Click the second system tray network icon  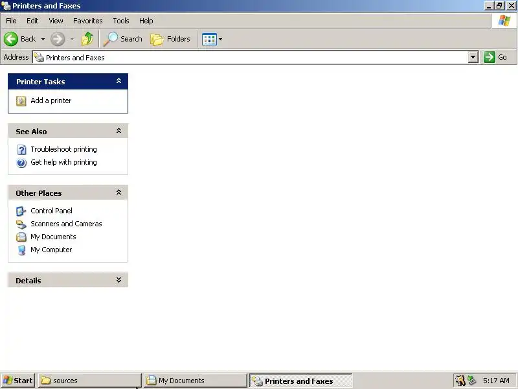pos(472,381)
